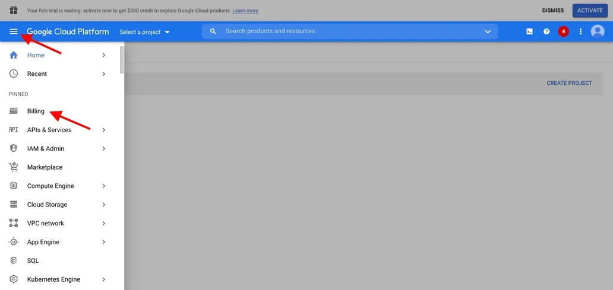Click the IAM & Admin shield icon
This screenshot has height=290, width=613.
pos(14,149)
